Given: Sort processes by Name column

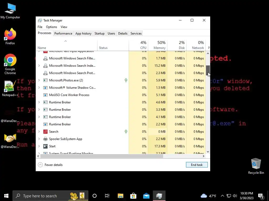Looking at the screenshot, I should 66,46.
